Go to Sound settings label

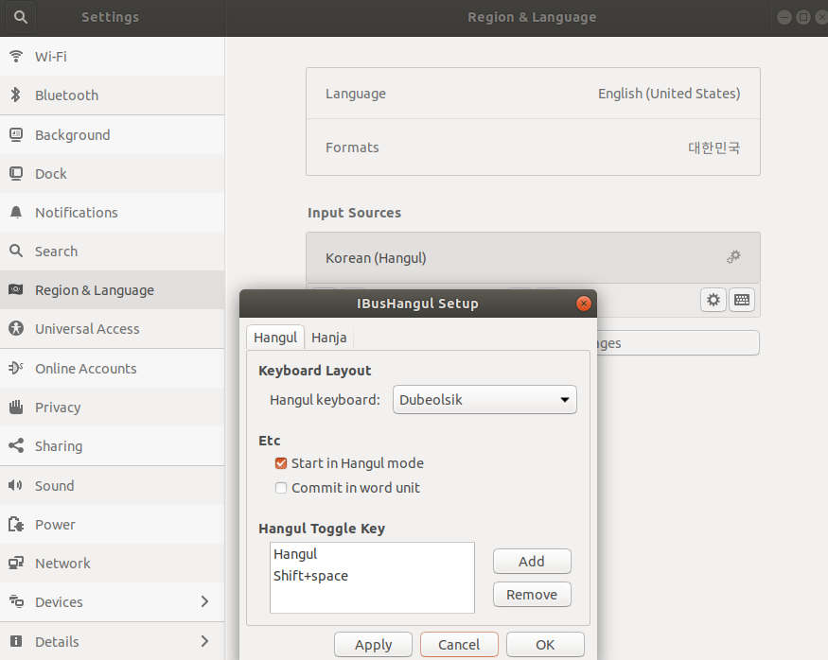click(x=54, y=486)
